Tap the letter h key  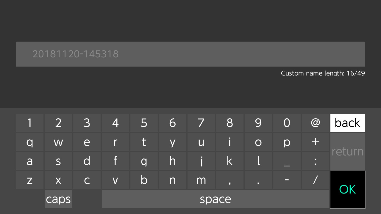[x=173, y=161]
